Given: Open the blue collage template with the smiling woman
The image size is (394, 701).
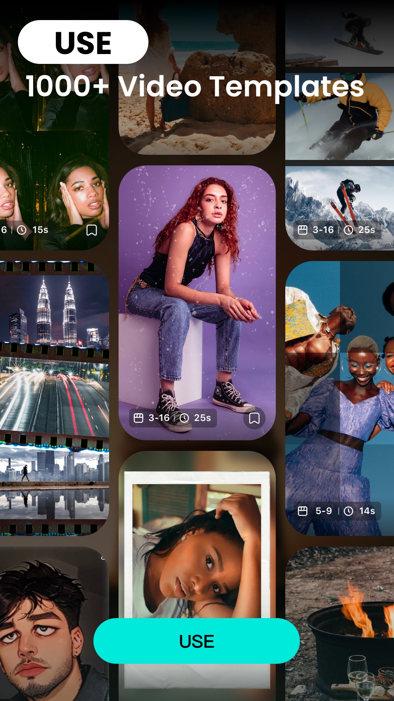Looking at the screenshot, I should pos(340,398).
